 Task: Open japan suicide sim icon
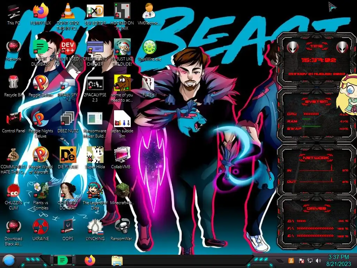pyautogui.click(x=122, y=125)
